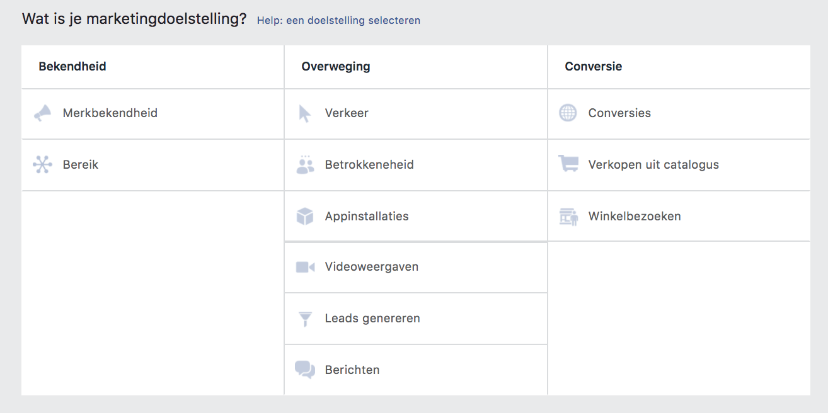Select the Merkbekendheid megaphone icon
828x413 pixels.
pos(42,113)
